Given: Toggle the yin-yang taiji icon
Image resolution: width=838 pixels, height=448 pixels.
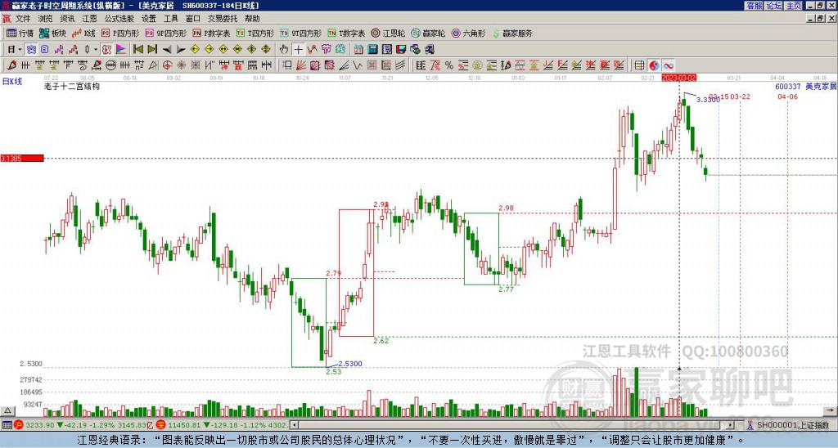Looking at the screenshot, I should pos(654,65).
